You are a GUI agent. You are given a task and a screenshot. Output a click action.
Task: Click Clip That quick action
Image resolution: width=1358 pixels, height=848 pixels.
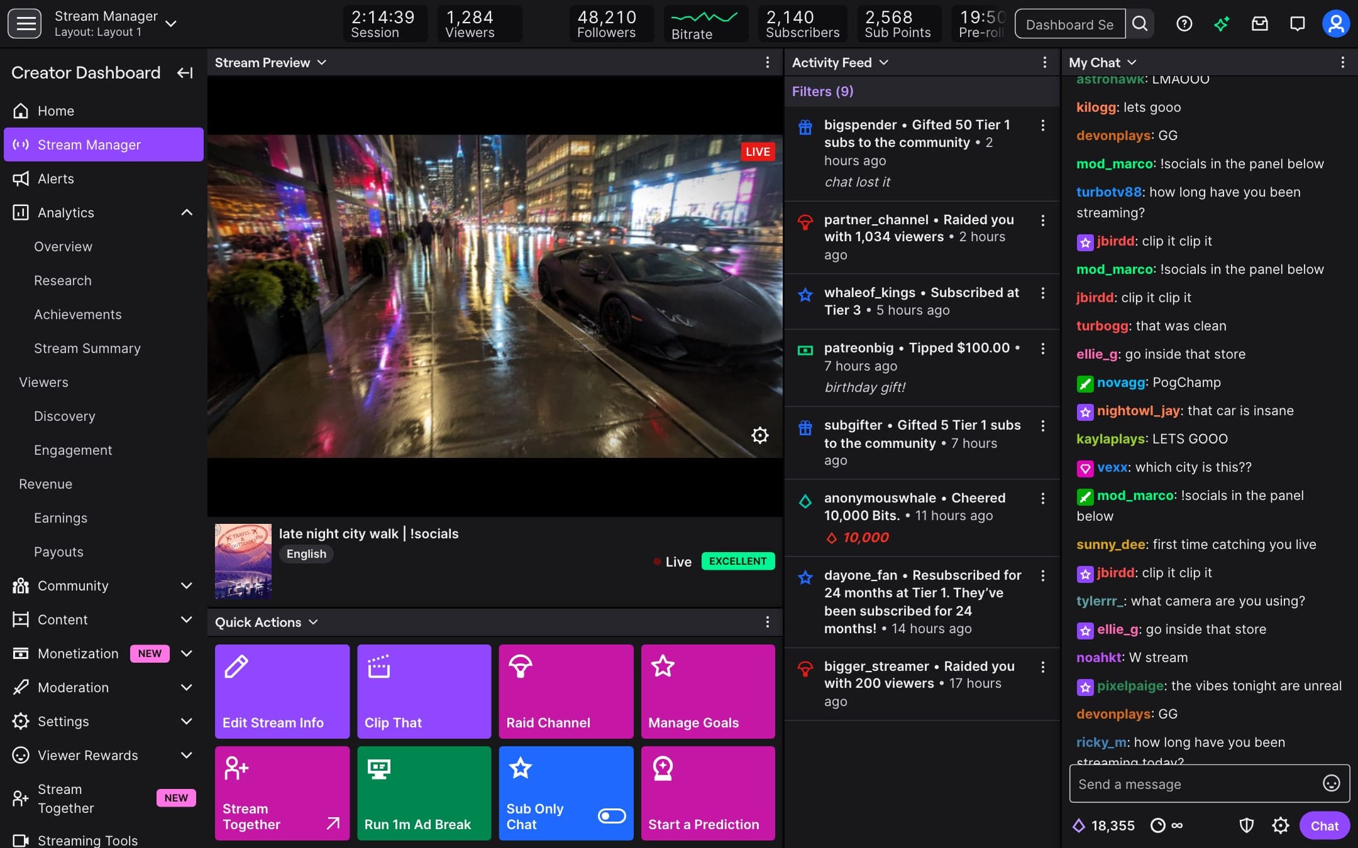[424, 692]
